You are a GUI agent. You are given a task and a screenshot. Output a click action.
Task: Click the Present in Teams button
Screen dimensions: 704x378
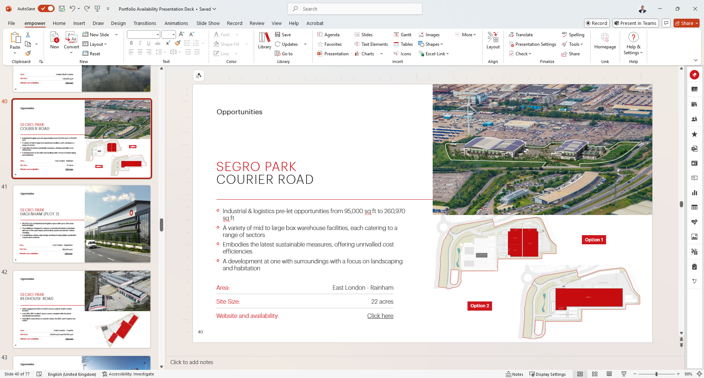pos(635,23)
